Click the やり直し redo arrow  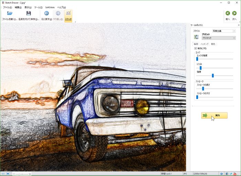click(x=58, y=13)
